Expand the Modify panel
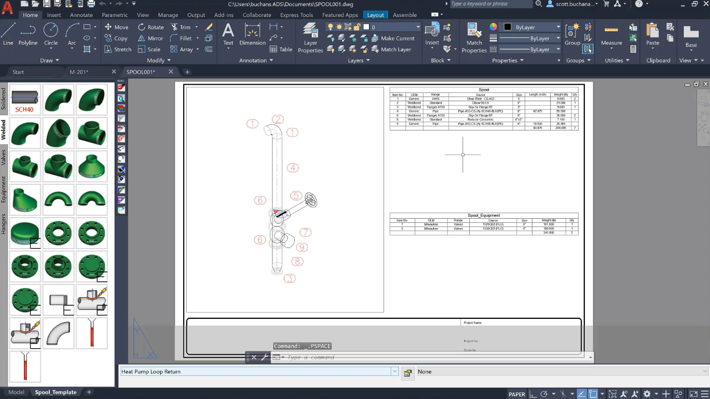 158,60
